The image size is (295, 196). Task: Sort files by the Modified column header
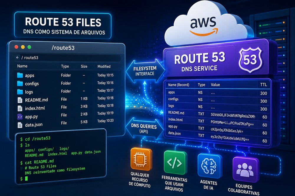click(x=104, y=67)
